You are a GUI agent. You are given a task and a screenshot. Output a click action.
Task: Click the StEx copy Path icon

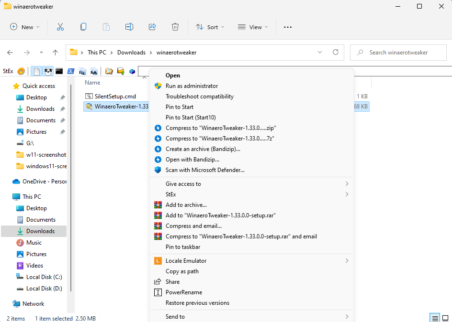94,71
